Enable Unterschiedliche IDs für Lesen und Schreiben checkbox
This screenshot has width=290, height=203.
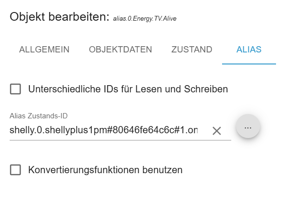[x=16, y=89]
